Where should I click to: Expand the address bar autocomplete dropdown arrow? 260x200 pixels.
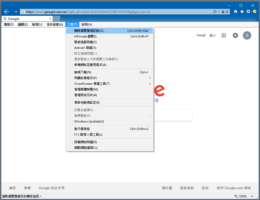(x=219, y=12)
